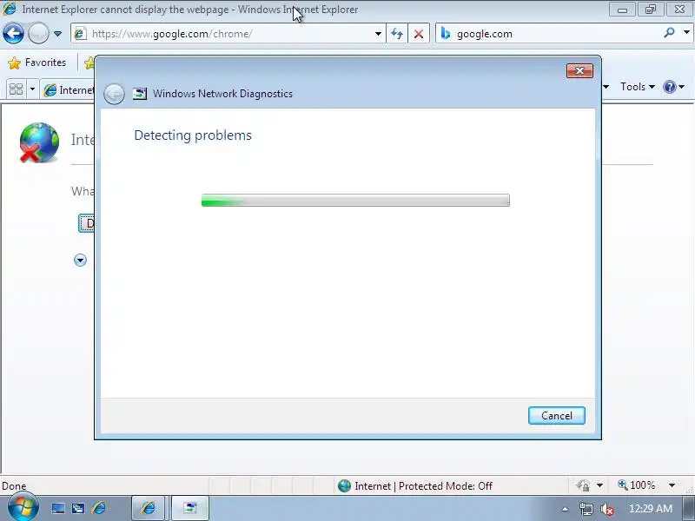Screen dimensions: 695x521
Task: Switch to Network Diagnostics taskbar button
Action: click(190, 508)
